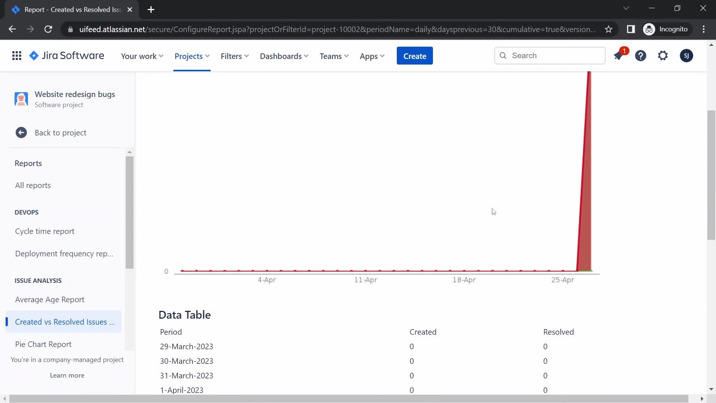Click the Created column header

pyautogui.click(x=423, y=332)
